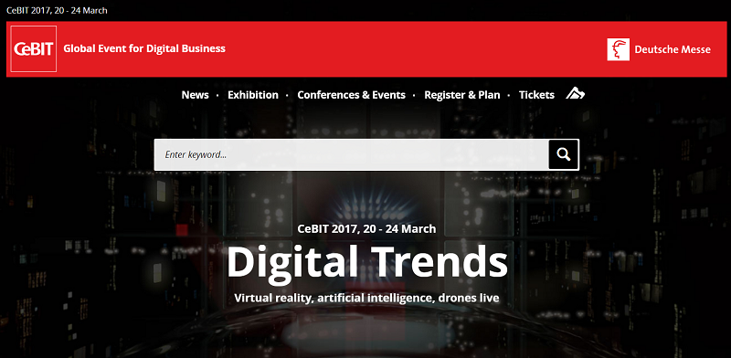Click the Virtual reality, artificial intelligence subtitle
This screenshot has height=358, width=731.
click(x=367, y=298)
